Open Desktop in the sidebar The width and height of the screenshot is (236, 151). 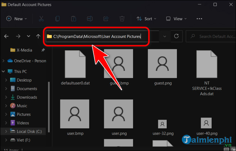pos(21,80)
